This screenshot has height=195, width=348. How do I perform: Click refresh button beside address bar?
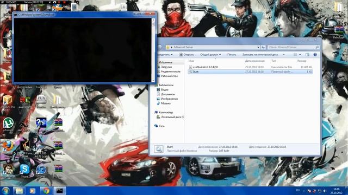263,47
